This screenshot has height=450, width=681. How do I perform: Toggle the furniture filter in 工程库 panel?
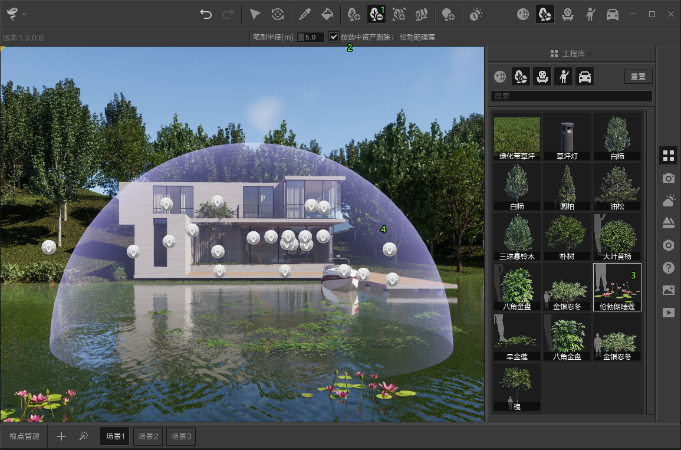tap(542, 77)
